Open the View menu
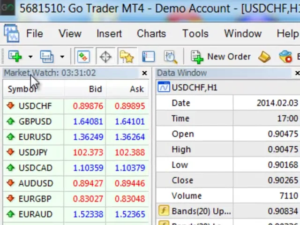The height and width of the screenshot is (225, 300). 70,34
